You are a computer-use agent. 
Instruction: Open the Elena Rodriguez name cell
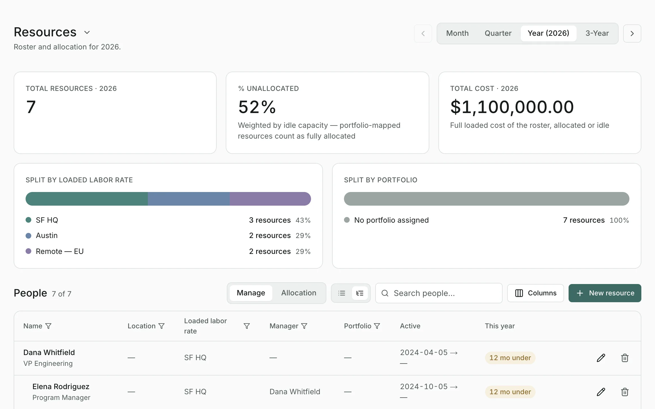(x=61, y=392)
